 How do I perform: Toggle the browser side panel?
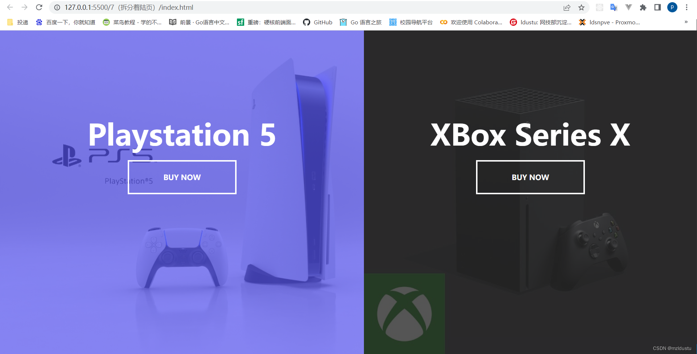(x=657, y=7)
